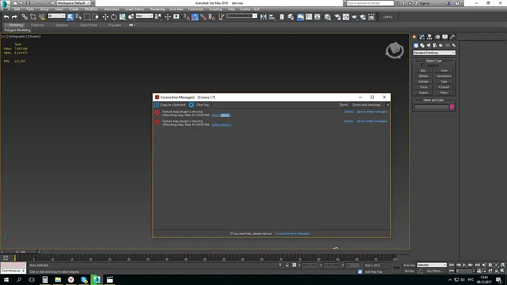Open the Create Selection Set dropdown

click(x=242, y=16)
